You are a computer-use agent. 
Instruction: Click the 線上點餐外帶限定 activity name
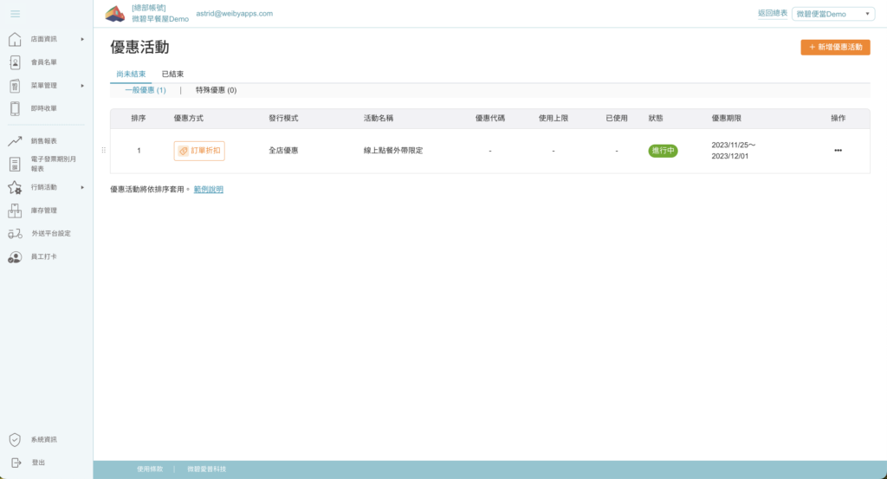[x=393, y=151]
